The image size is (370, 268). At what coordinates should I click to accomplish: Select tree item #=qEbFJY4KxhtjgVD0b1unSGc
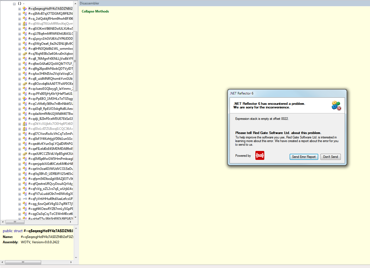[x=50, y=139]
